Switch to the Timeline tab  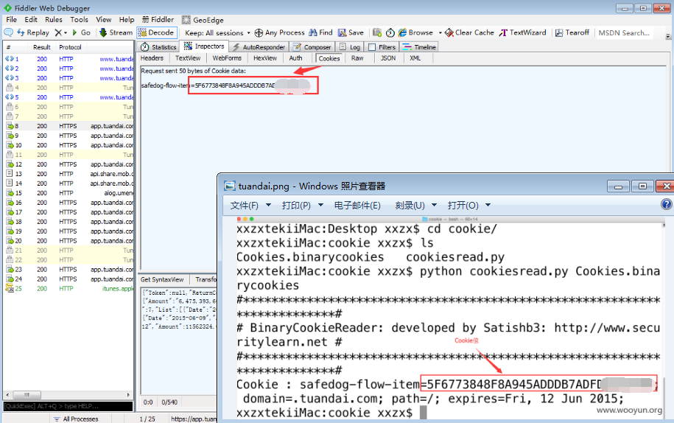coord(419,47)
